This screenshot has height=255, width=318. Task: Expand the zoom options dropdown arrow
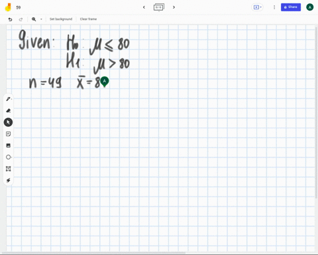[x=41, y=19]
